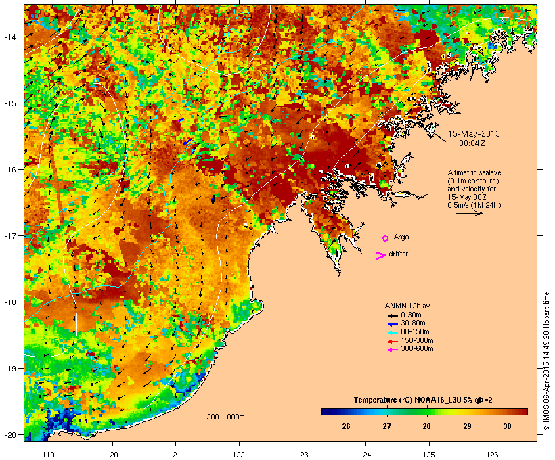Click the color bar tick label 27

point(386,426)
